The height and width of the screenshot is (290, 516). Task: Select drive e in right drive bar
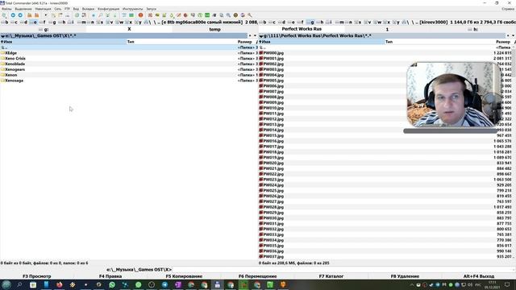291,22
